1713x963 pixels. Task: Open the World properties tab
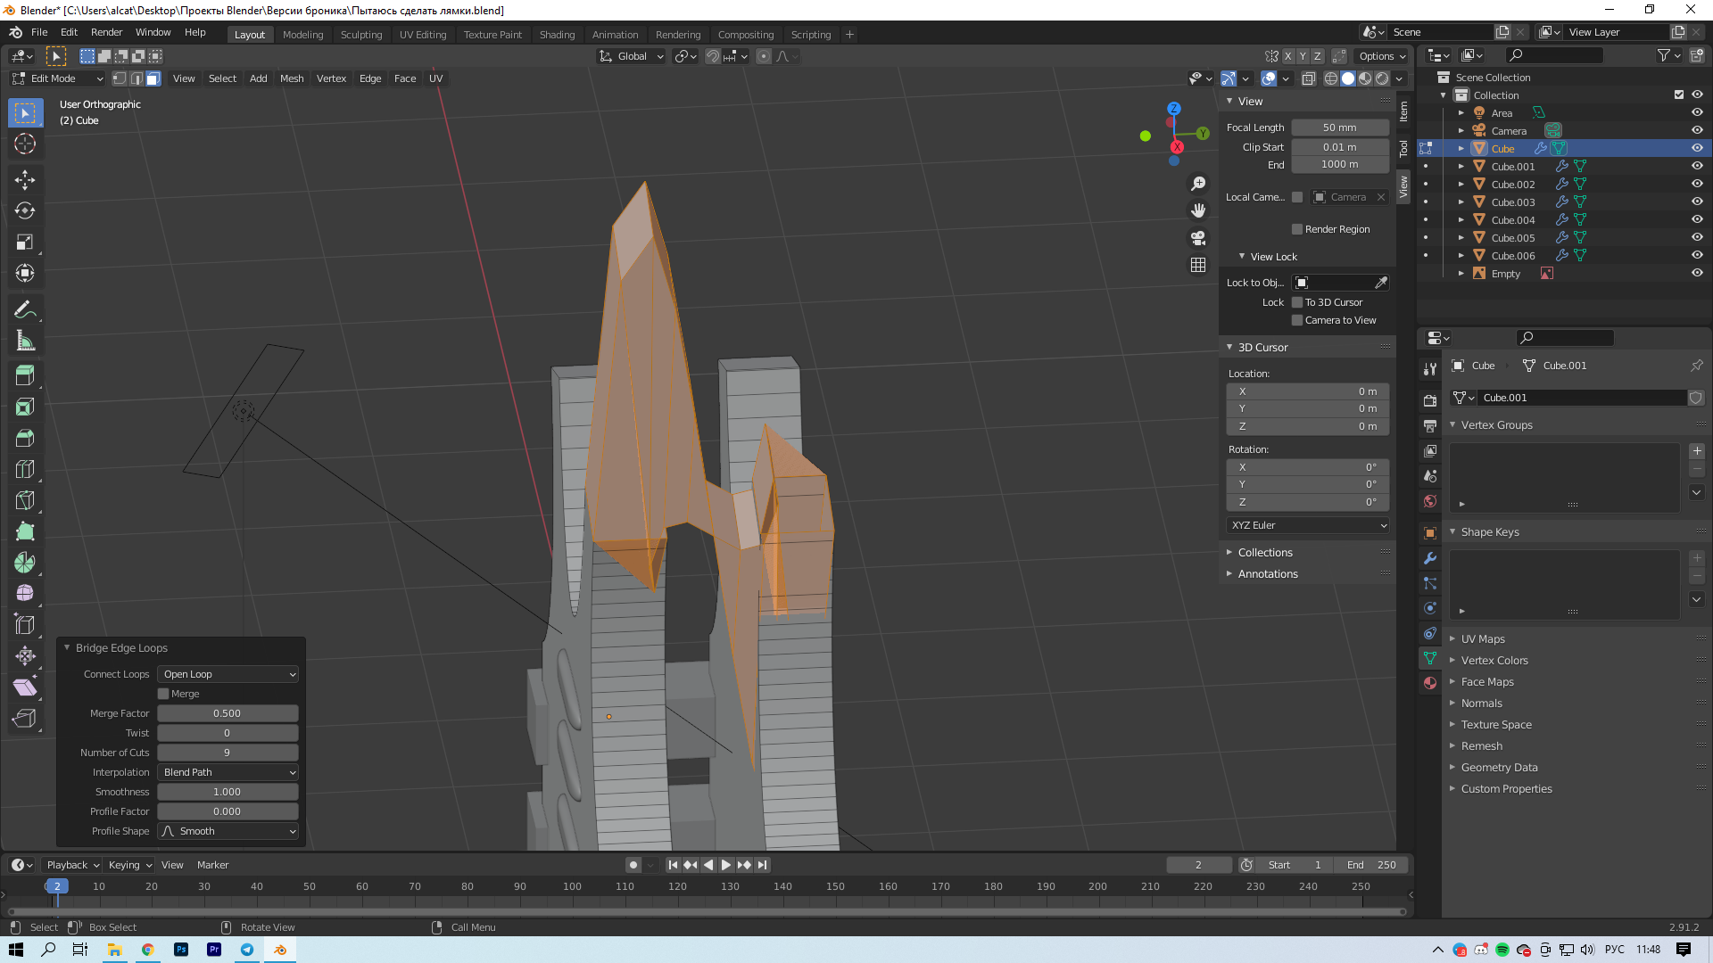(x=1430, y=501)
